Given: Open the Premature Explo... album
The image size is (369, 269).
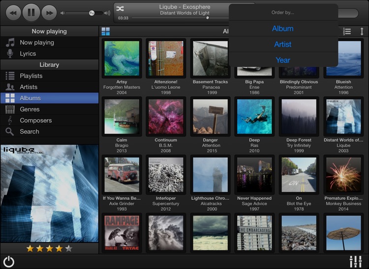Looking at the screenshot, I should (x=343, y=175).
